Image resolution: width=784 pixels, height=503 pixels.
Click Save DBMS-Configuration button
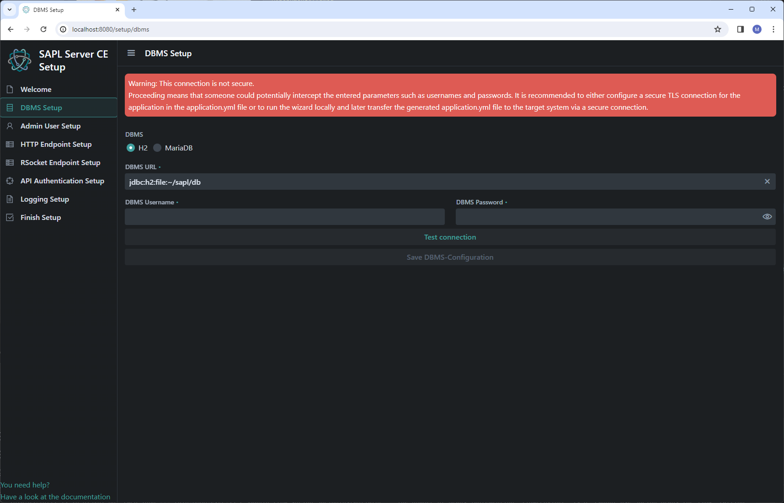[450, 257]
